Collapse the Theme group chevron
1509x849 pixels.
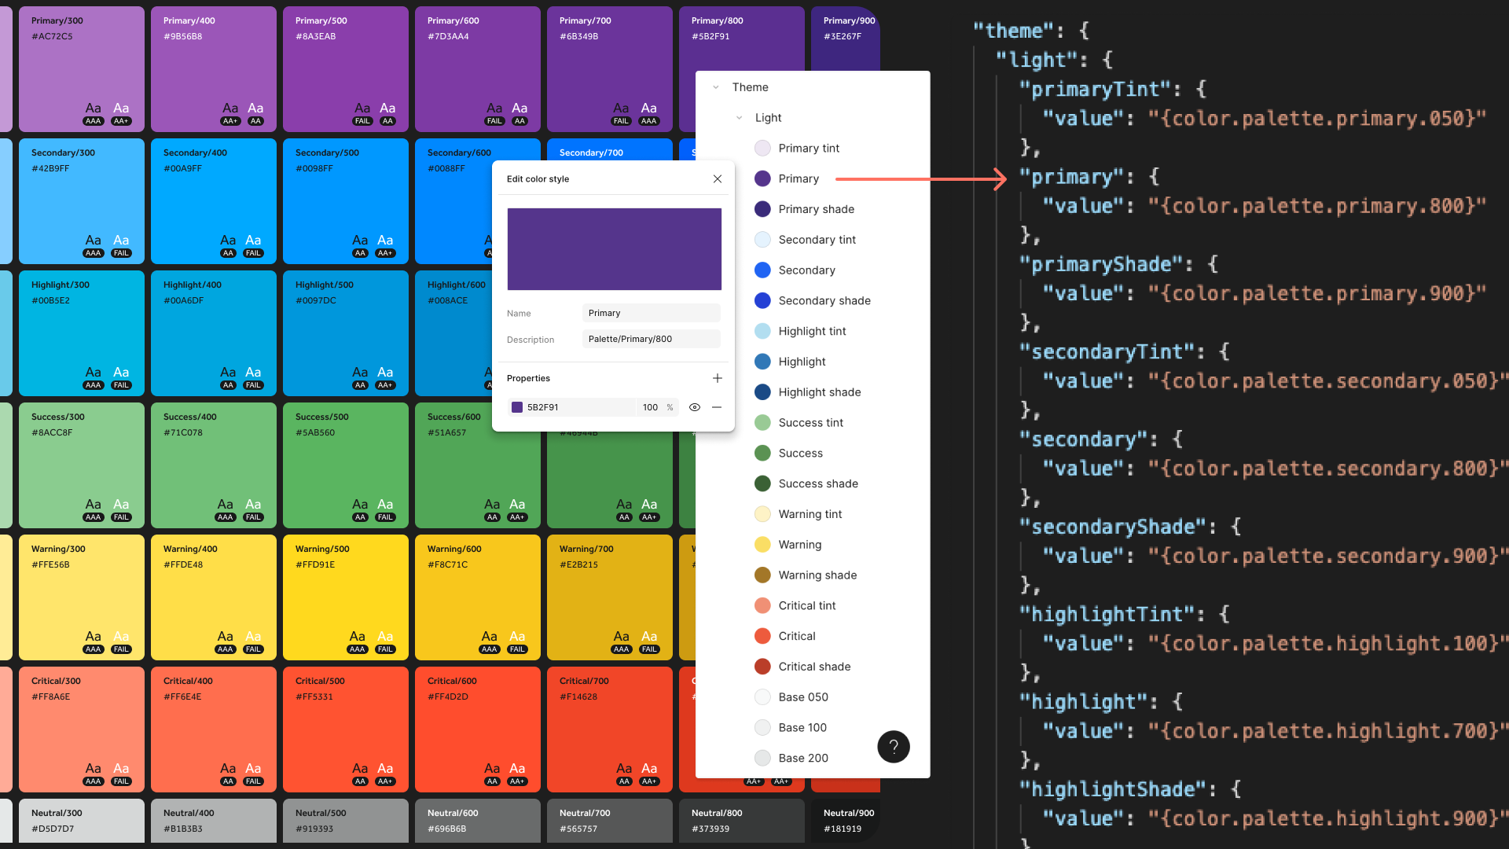tap(716, 87)
